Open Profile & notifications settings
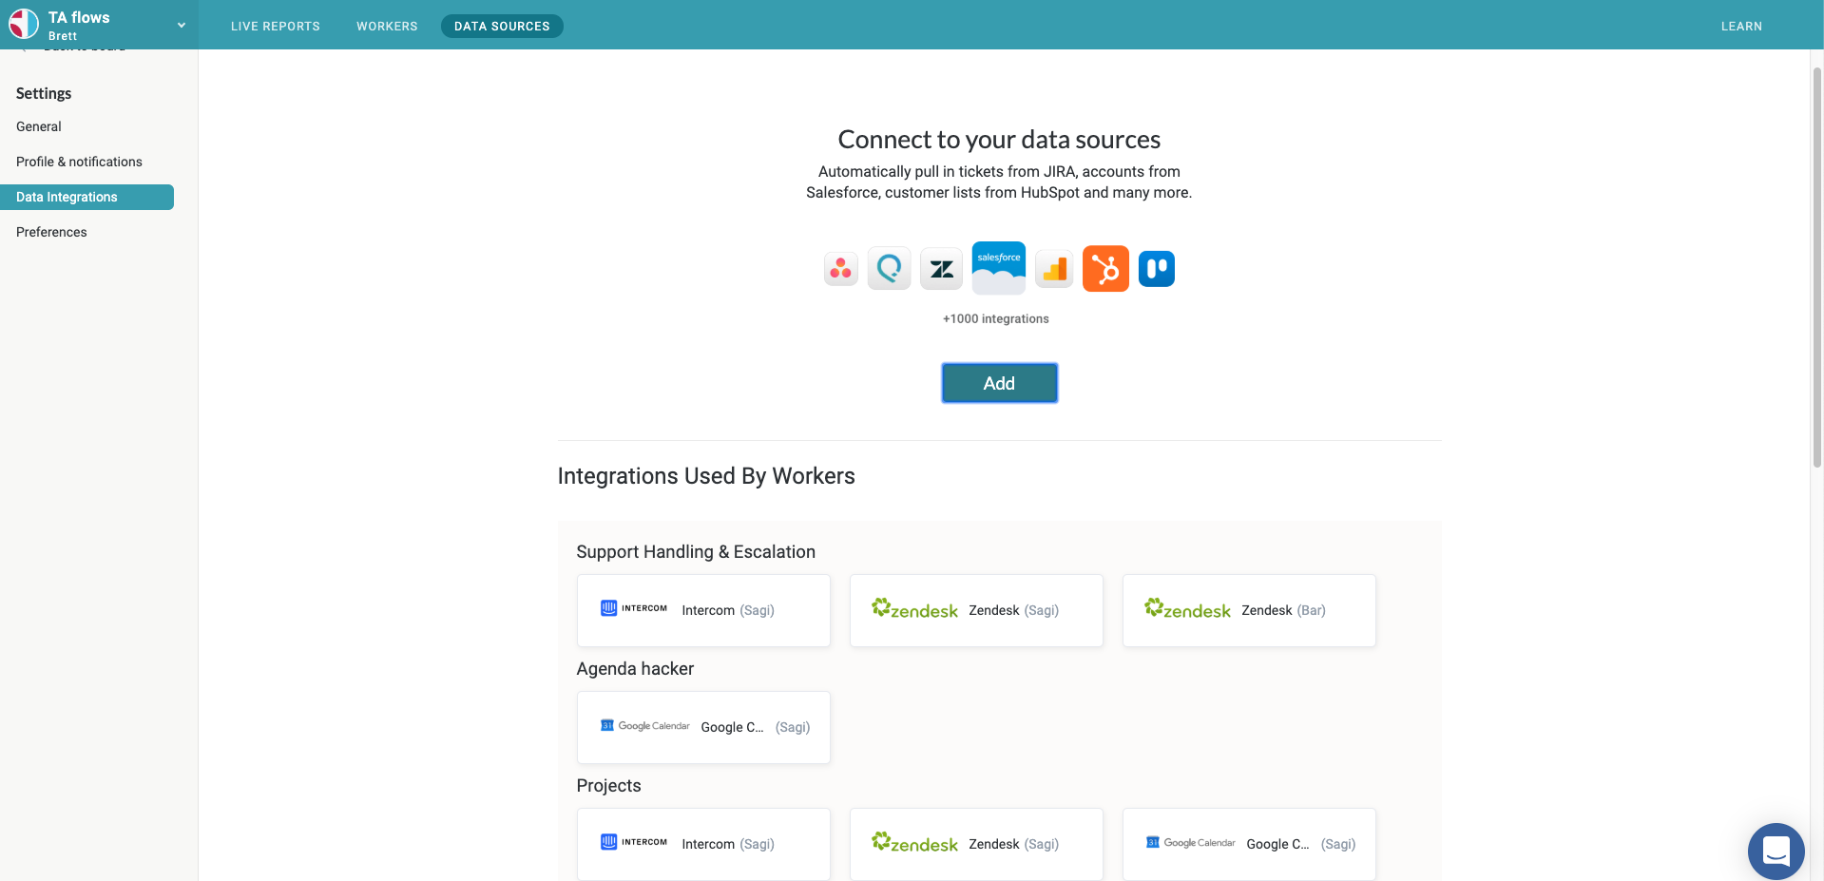This screenshot has height=881, width=1824. (x=79, y=162)
